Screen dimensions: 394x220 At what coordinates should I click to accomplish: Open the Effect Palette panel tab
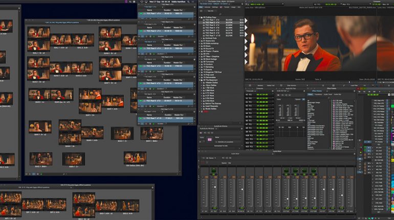(x=317, y=91)
